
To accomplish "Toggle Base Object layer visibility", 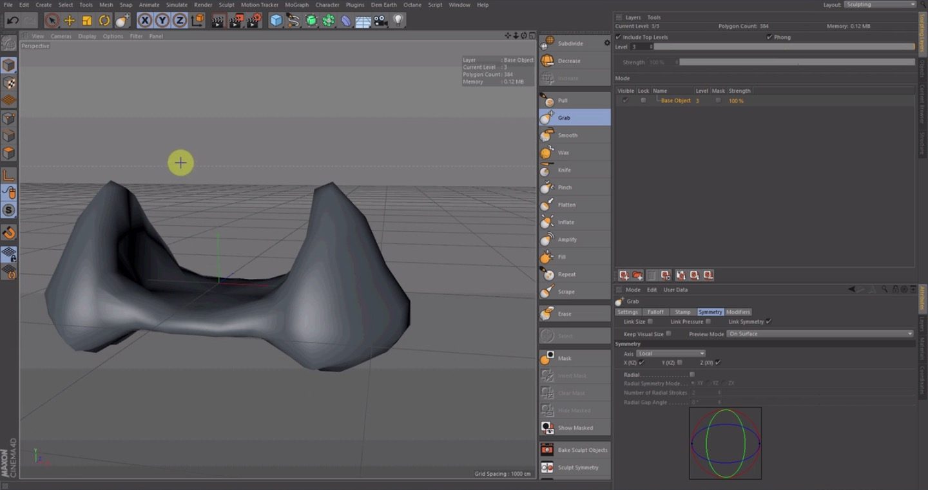I will (x=625, y=100).
